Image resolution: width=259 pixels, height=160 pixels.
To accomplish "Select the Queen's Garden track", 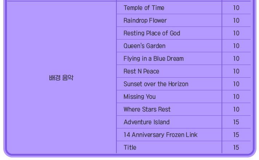I will tap(144, 46).
